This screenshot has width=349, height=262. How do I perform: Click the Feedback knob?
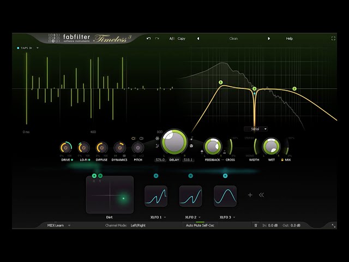213,146
